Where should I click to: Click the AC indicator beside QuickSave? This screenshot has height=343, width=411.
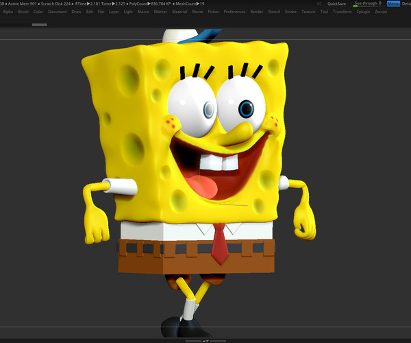(x=319, y=3)
